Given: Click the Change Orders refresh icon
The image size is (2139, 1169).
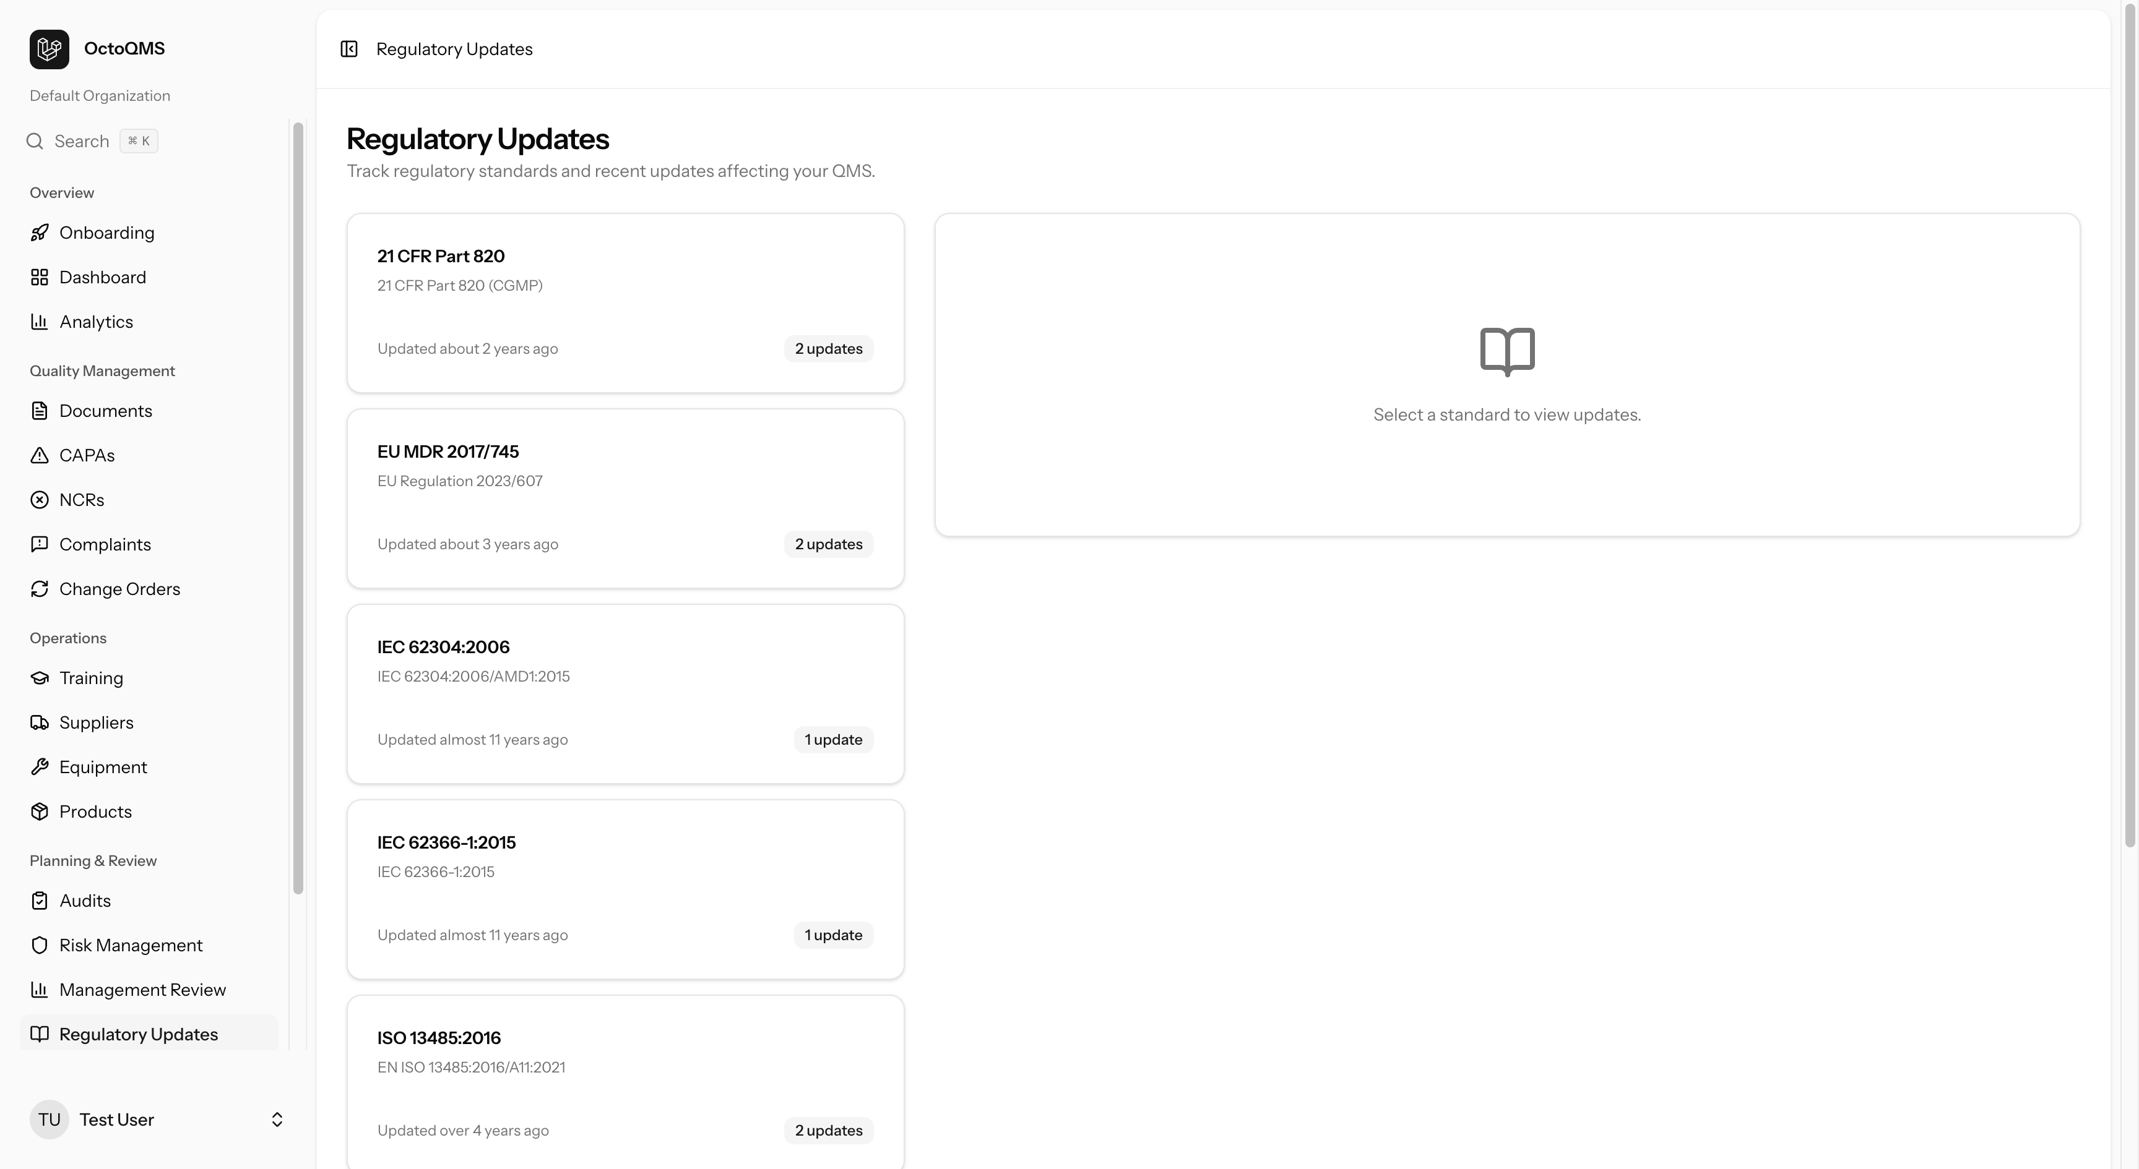Looking at the screenshot, I should 39,589.
